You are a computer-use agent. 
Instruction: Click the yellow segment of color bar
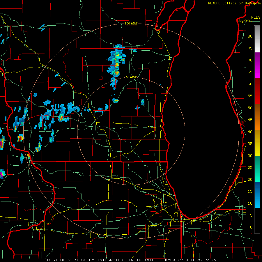coord(257,143)
